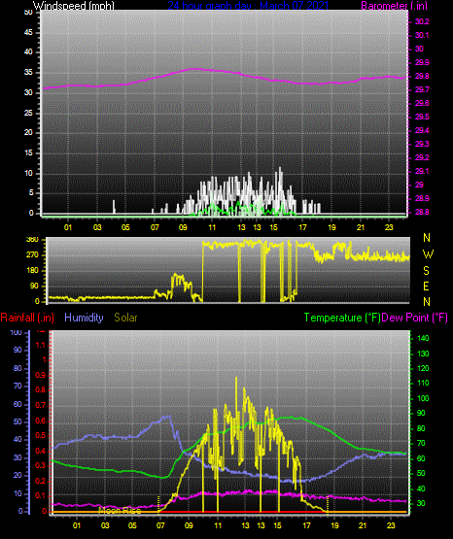This screenshot has height=539, width=453.
Task: Click the barometer axis value 29.9
Action: [422, 62]
